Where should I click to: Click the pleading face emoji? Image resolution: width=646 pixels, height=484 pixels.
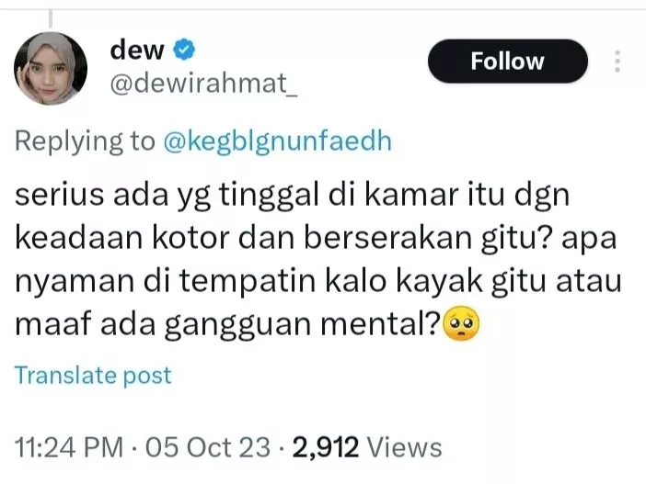pyautogui.click(x=461, y=323)
